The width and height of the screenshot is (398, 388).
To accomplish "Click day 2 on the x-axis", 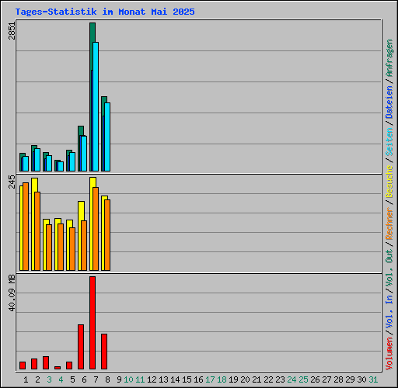I will tap(37, 379).
